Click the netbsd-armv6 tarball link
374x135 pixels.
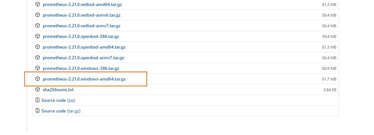point(81,15)
